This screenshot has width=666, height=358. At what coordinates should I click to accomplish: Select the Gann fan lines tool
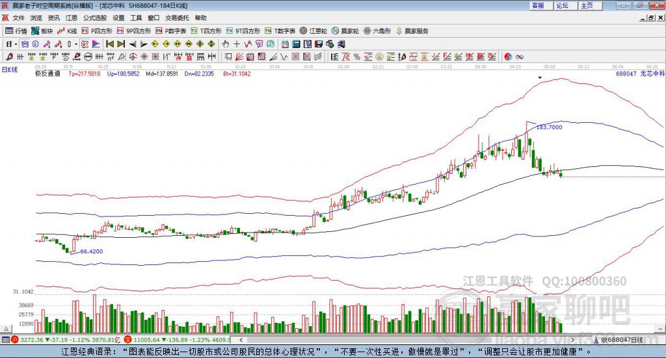click(239, 57)
